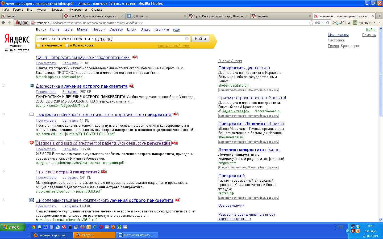Open new tab with plus button

coord(379,16)
